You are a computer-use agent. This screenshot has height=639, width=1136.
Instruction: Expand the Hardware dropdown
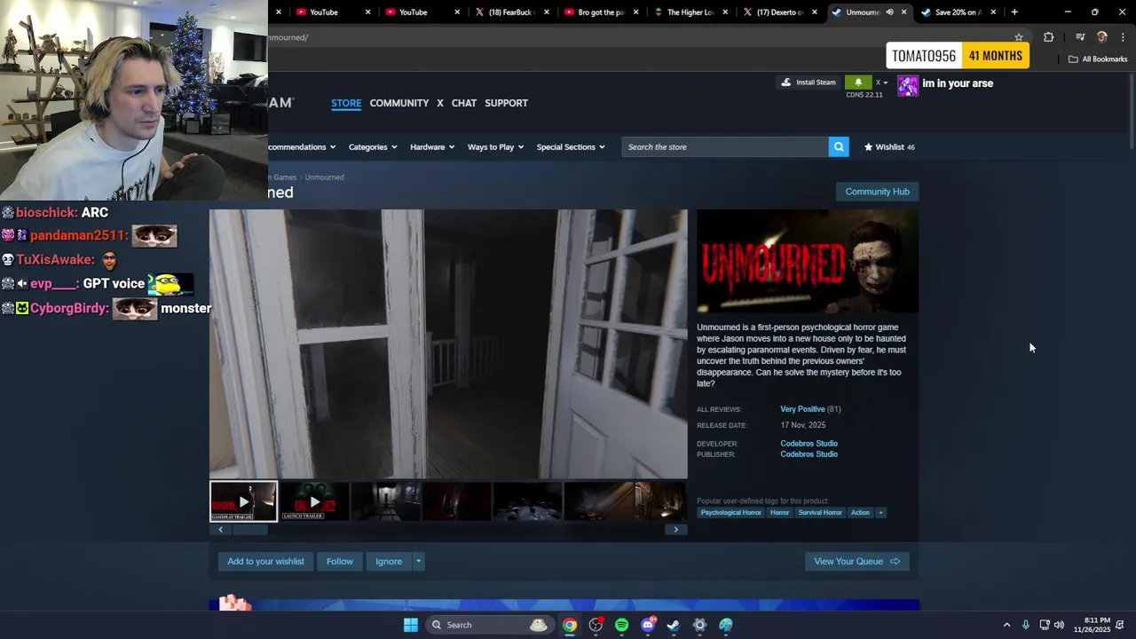pos(432,146)
